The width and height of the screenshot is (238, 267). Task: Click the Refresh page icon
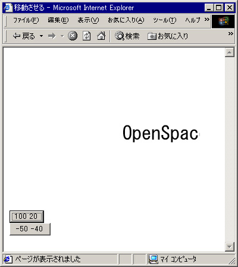pyautogui.click(x=86, y=36)
